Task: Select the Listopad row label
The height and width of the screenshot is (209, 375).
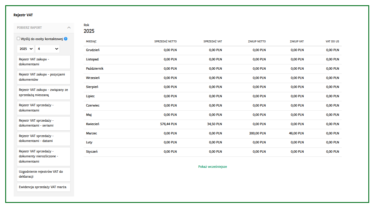Action: [92, 59]
